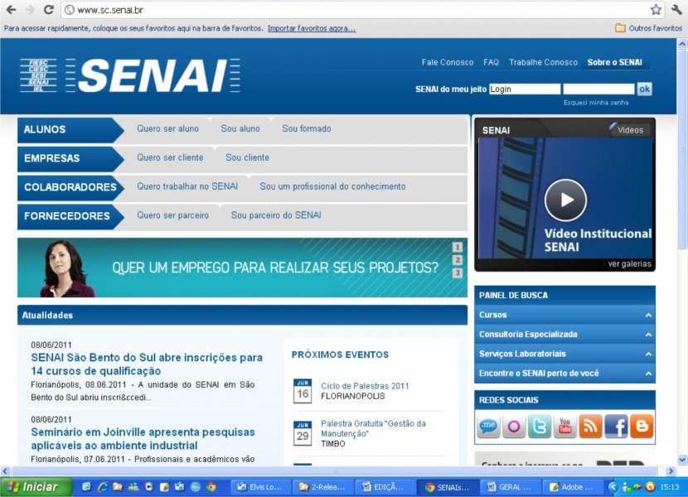688x497 pixels.
Task: Open the ver galerias link
Action: 630,264
